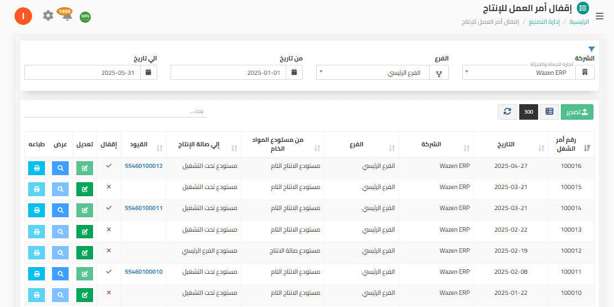
Task: Toggle the closing checkmark for order 100016
Action: (x=109, y=165)
